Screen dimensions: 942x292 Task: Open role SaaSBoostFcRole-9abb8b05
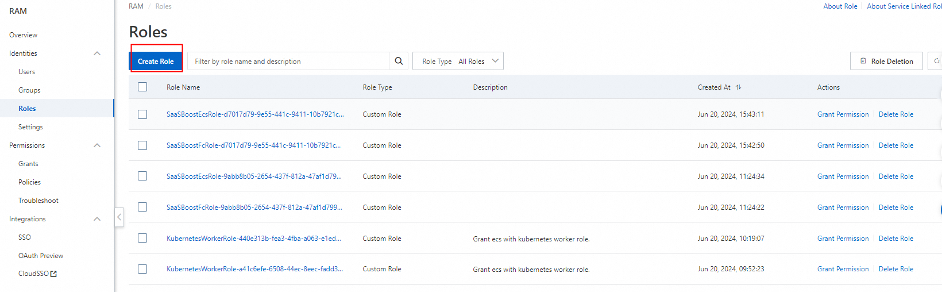254,208
